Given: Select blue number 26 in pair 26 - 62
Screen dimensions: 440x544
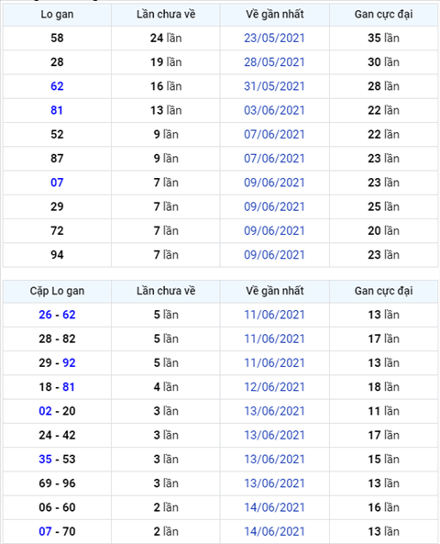Looking at the screenshot, I should click(46, 315).
